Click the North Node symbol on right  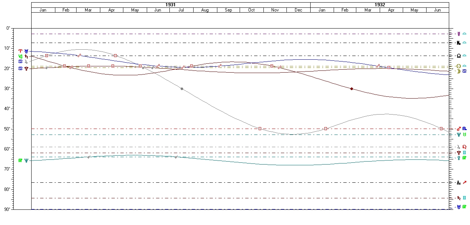coord(459,56)
